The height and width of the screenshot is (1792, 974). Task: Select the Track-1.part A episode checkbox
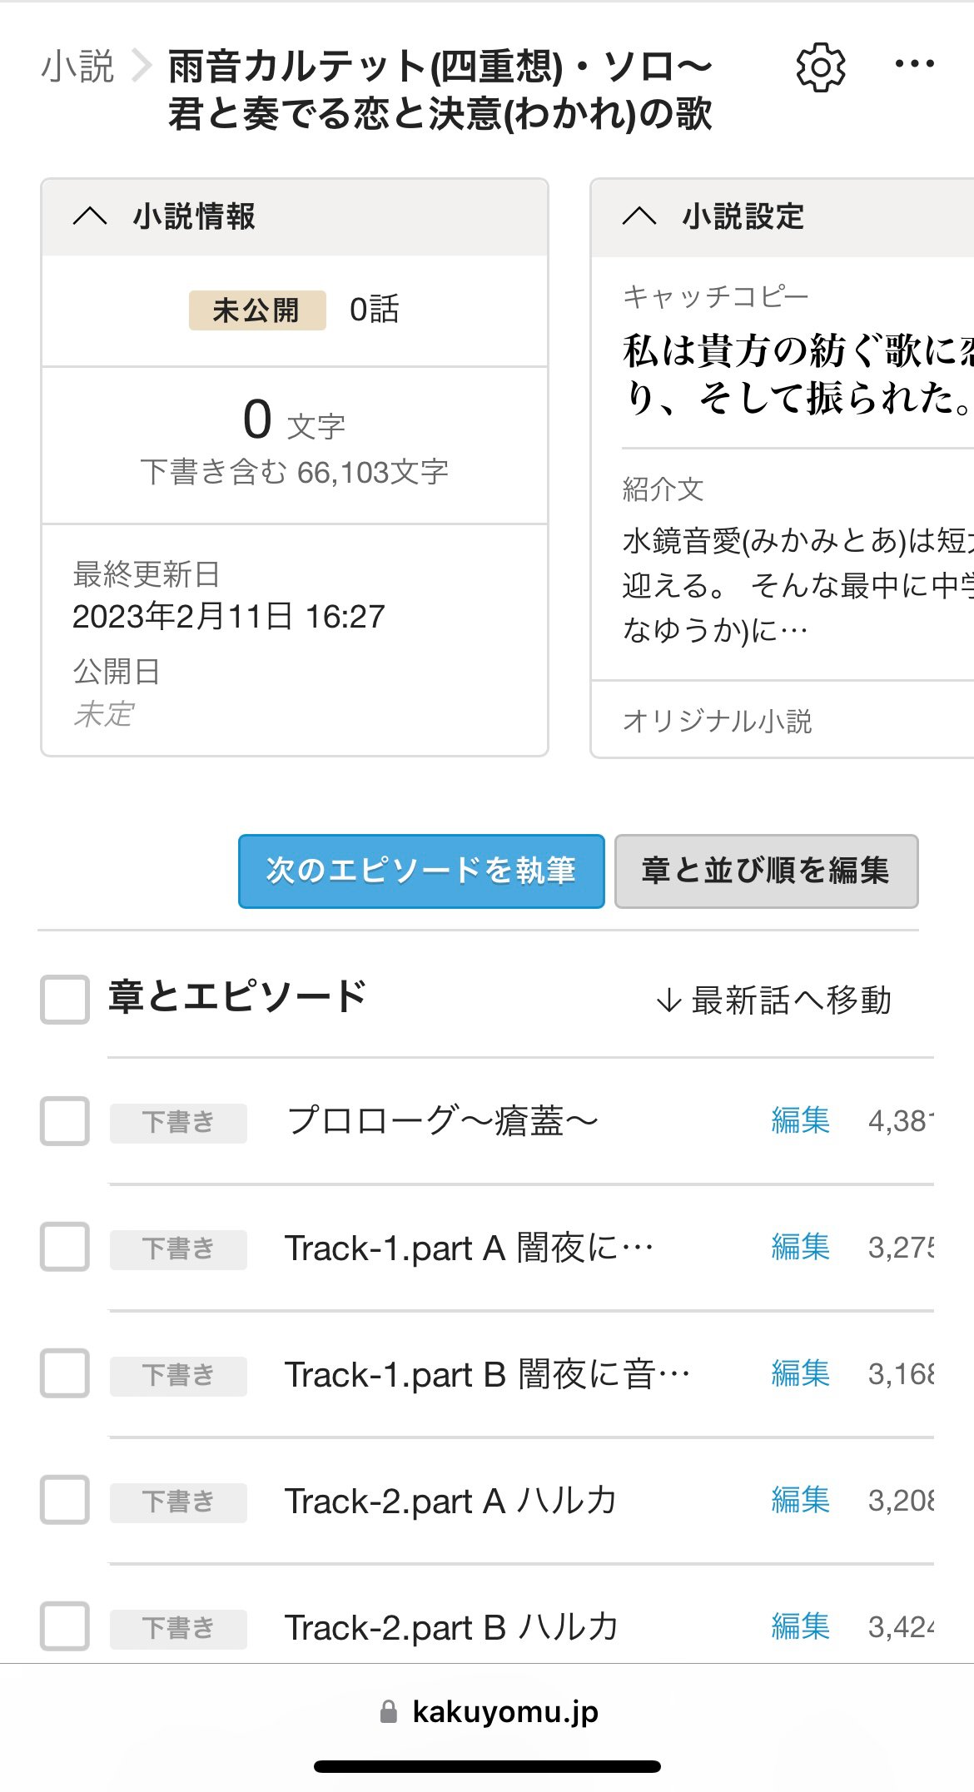coord(65,1247)
